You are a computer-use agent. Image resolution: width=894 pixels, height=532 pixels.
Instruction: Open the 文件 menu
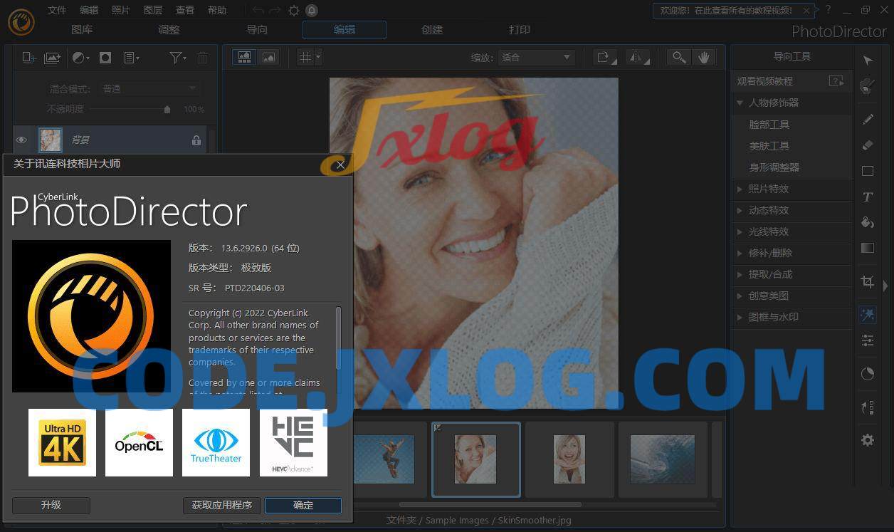pyautogui.click(x=56, y=10)
